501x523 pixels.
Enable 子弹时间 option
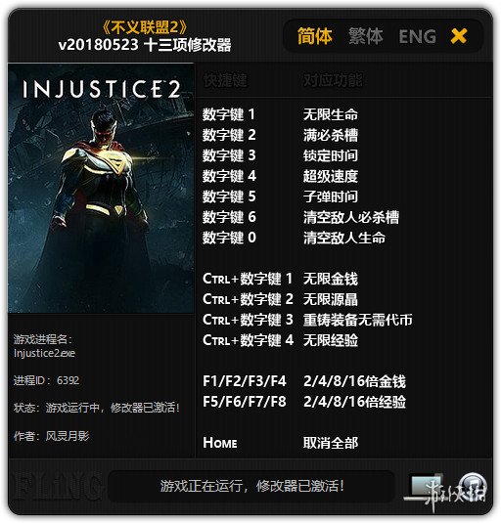point(331,196)
